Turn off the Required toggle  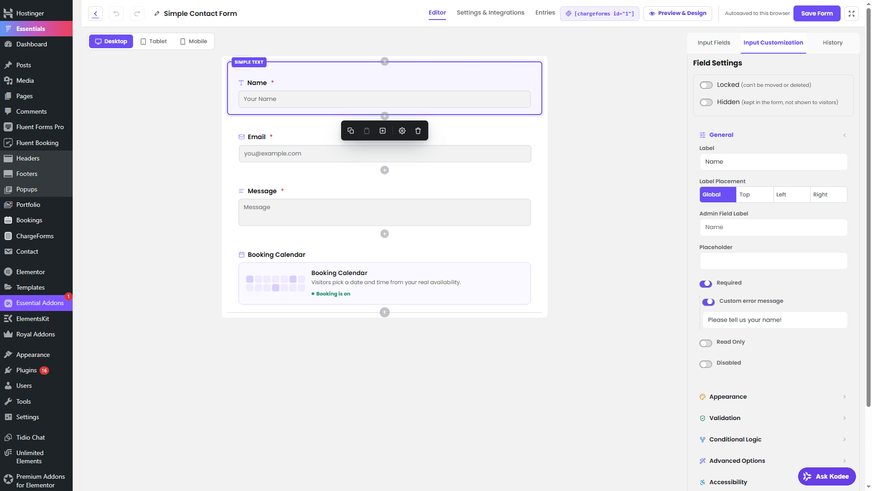pos(706,284)
